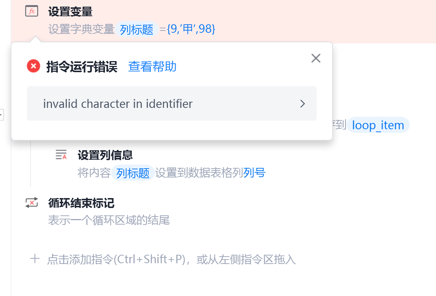
Task: Click the loop_item variable tag
Action: 378,125
